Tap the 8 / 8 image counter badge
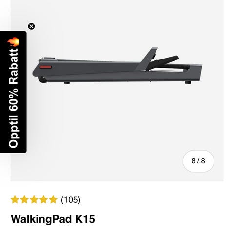The height and width of the screenshot is (234, 234). 198,161
